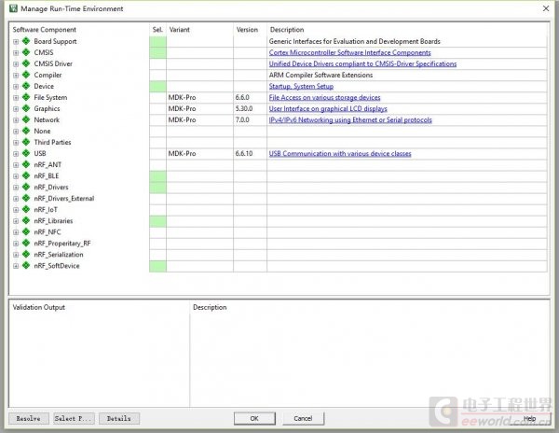
Task: Click the Graphics green diamond icon
Action: tap(26, 108)
